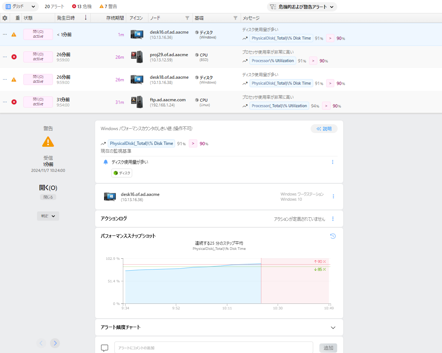Open the グリッド view dropdown
Screen dimensions: 442x353
click(x=20, y=7)
